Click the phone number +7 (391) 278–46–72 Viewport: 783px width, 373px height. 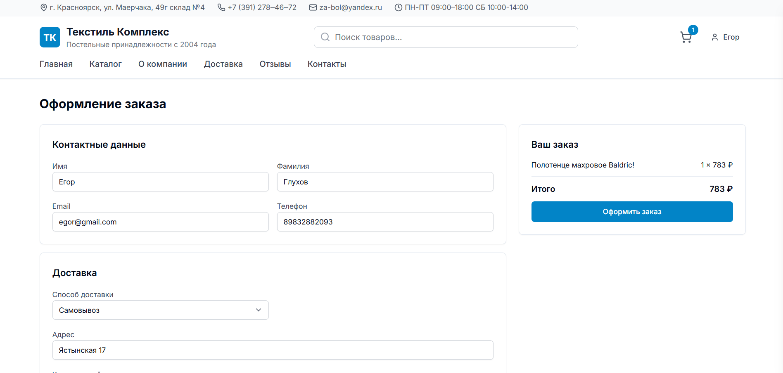(262, 7)
